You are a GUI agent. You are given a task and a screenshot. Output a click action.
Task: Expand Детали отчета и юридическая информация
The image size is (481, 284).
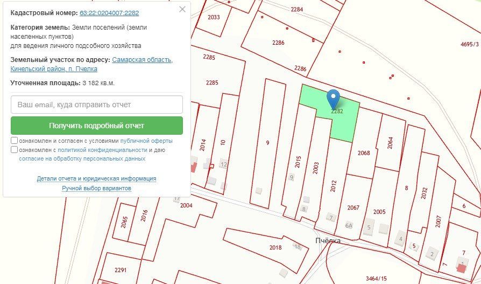pos(96,178)
